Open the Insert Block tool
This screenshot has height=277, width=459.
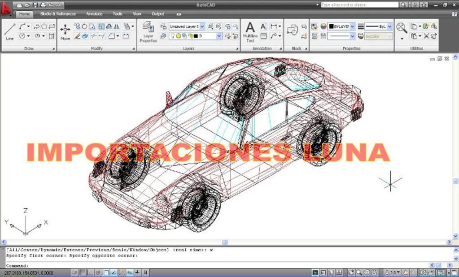(292, 30)
